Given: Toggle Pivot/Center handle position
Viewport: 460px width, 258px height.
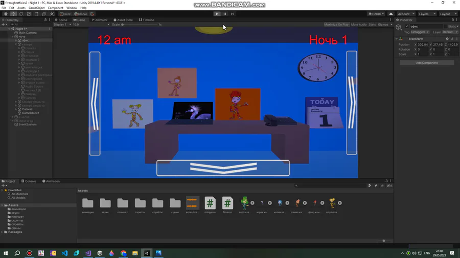Looking at the screenshot, I should pos(65,14).
